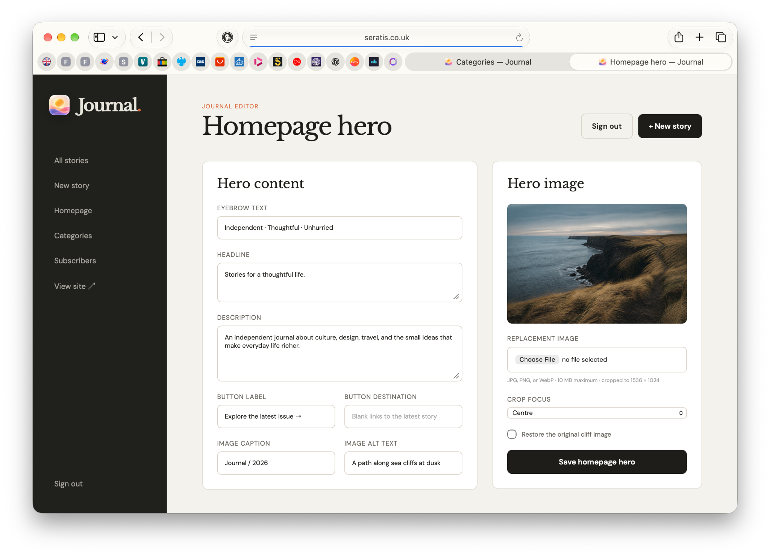Viewport: 770px width, 556px height.
Task: Expand the sidebar tab-group chevron
Action: [x=115, y=37]
